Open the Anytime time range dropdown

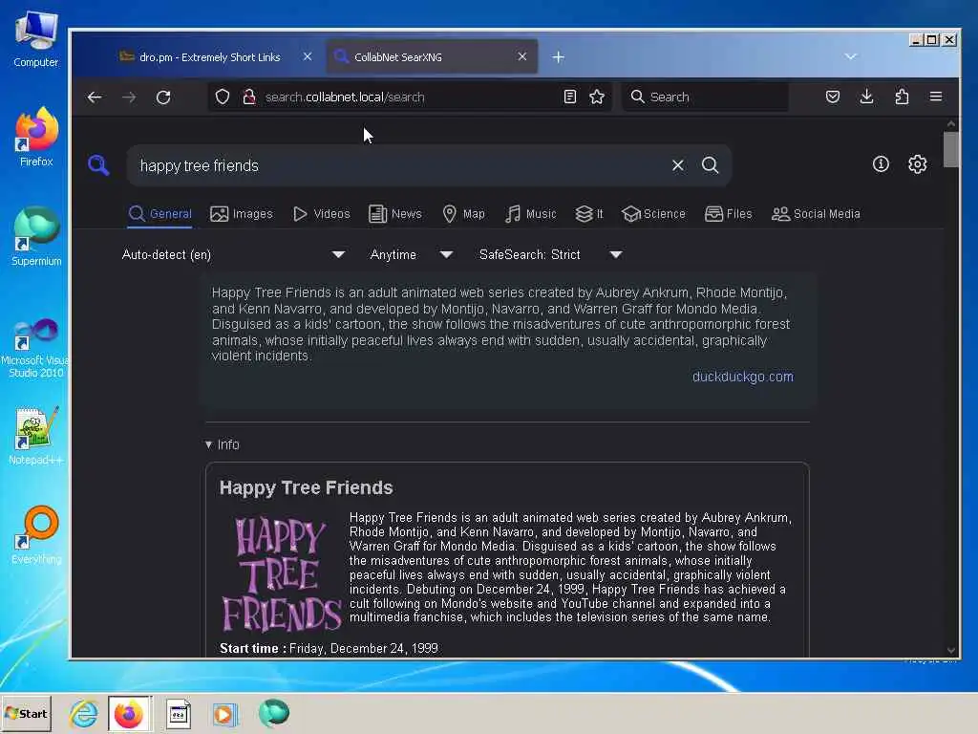(411, 254)
